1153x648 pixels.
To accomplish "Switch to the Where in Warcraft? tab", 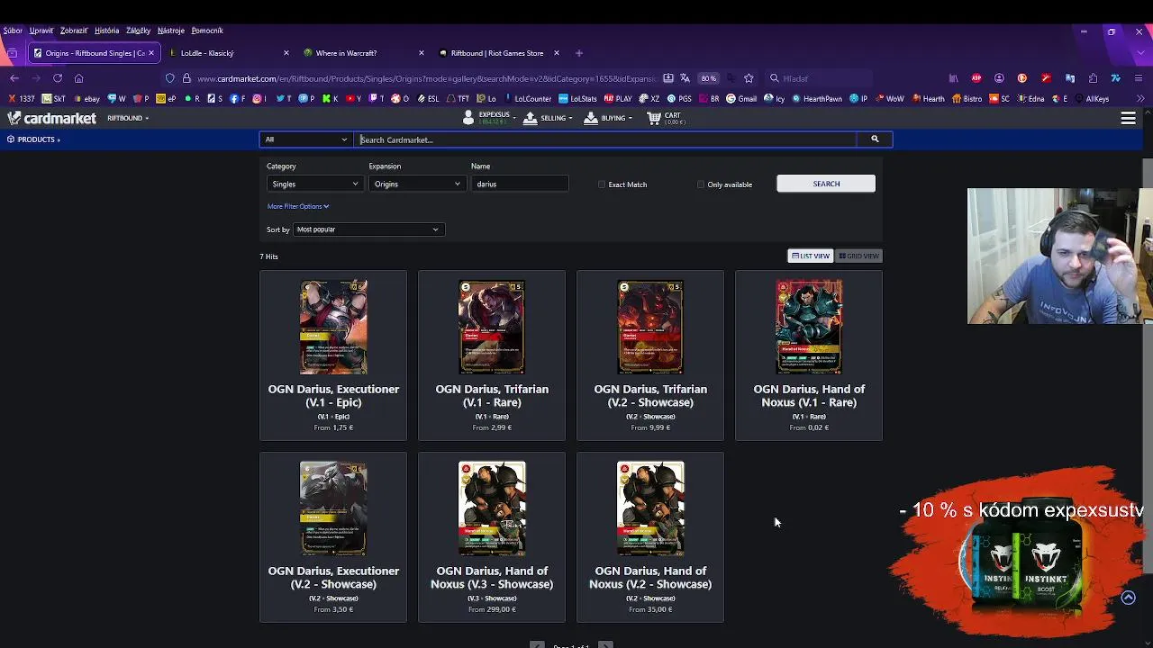I will coord(363,53).
